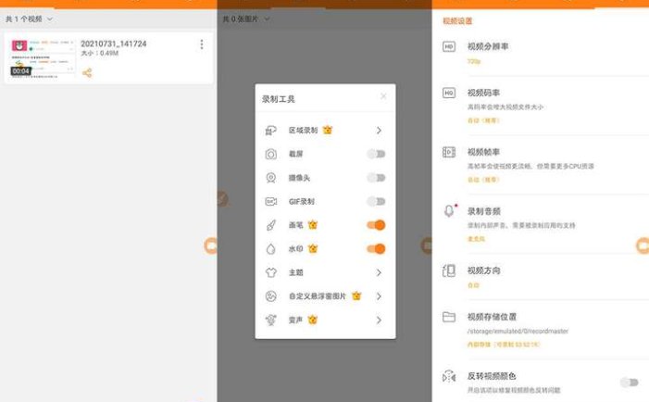This screenshot has height=402, width=649.
Task: Open 区域录制 via its chevron arrow
Action: 379,131
